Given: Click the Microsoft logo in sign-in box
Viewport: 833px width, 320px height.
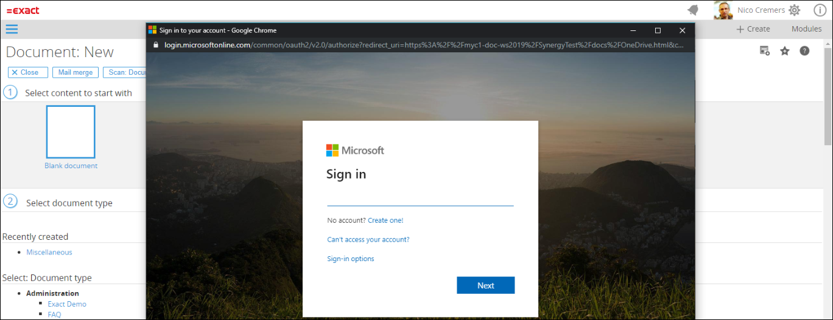Looking at the screenshot, I should pyautogui.click(x=355, y=151).
